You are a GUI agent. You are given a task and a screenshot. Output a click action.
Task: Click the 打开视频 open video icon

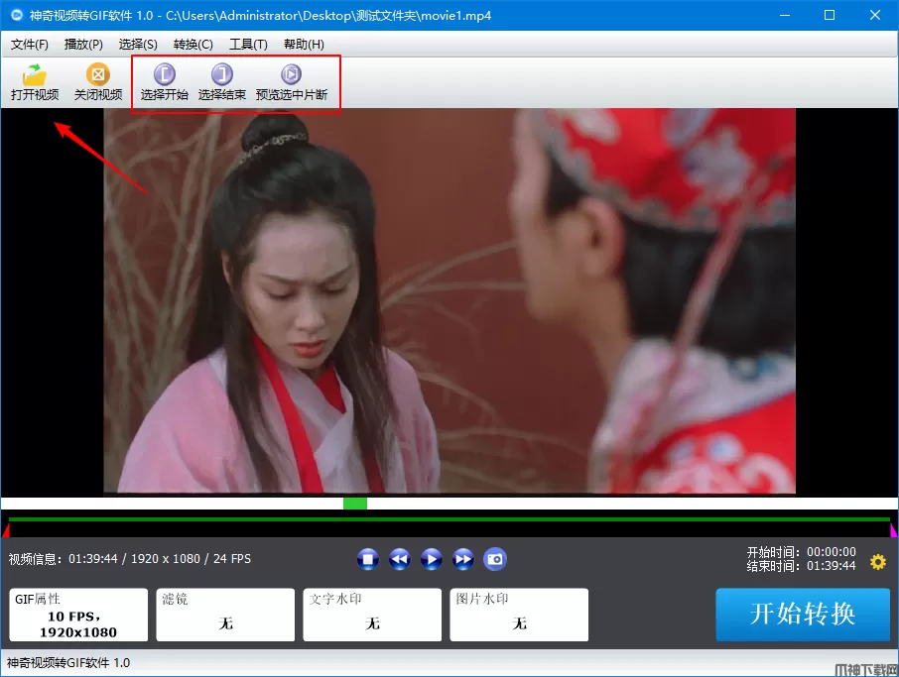(x=35, y=82)
